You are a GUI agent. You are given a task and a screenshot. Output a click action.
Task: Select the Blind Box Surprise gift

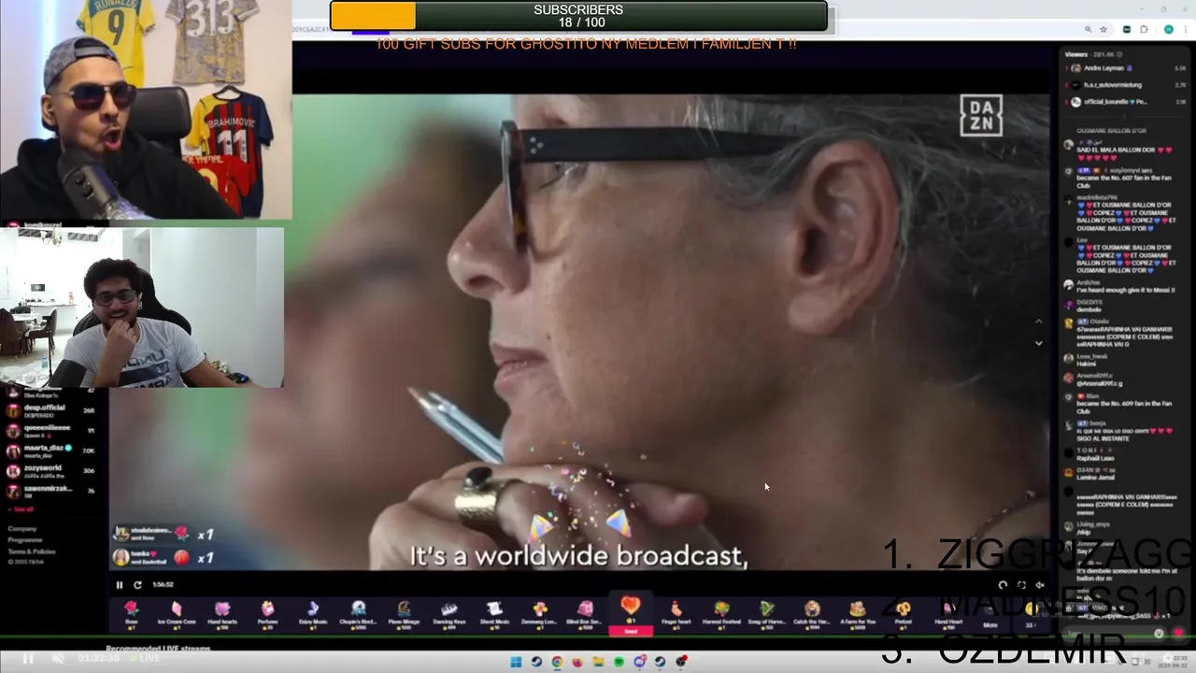click(586, 613)
